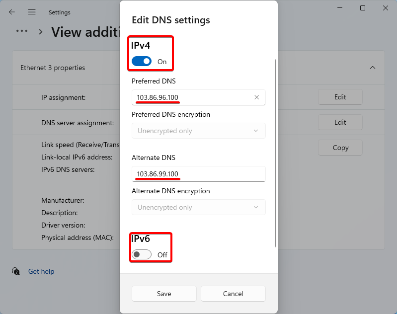Maximize the Settings window
The image size is (397, 314).
(363, 8)
